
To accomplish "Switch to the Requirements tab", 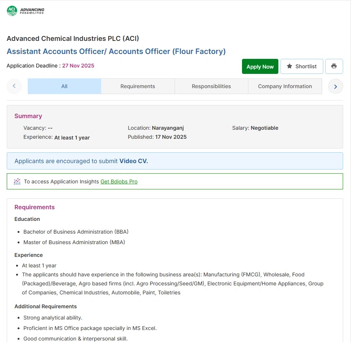I will click(x=137, y=86).
